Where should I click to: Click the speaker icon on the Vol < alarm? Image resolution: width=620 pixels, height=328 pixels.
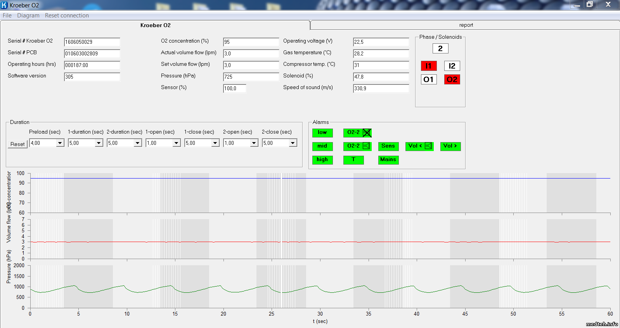point(428,146)
